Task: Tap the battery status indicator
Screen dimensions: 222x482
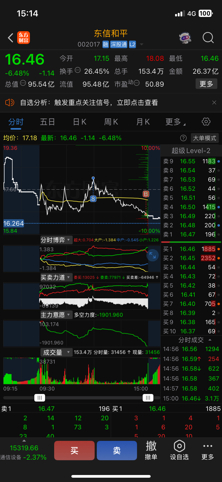Action: 206,13
